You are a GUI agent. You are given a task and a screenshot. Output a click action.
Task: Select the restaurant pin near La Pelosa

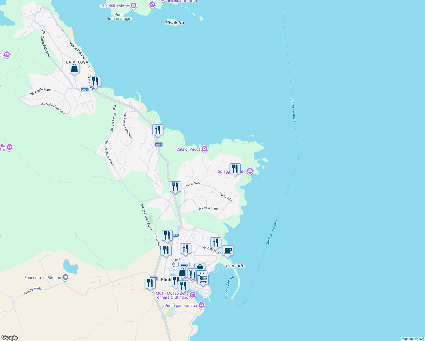[x=95, y=82]
